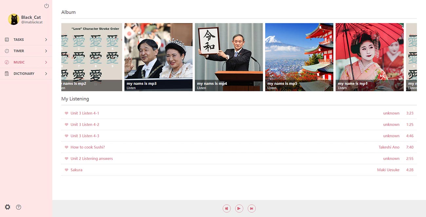Click the power icon above the profile

click(x=47, y=6)
